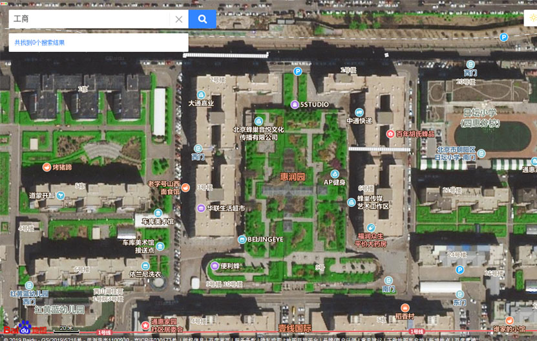The width and height of the screenshot is (537, 341).
Task: Click the 便利蜂 convenience store marker
Action: [x=215, y=266]
